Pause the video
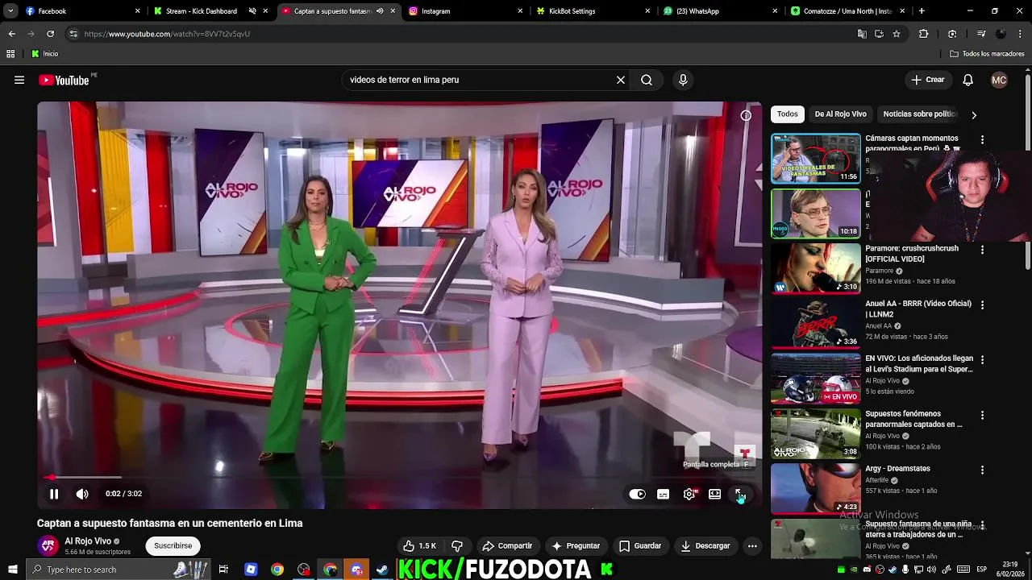Viewport: 1032px width, 580px height. [x=54, y=494]
